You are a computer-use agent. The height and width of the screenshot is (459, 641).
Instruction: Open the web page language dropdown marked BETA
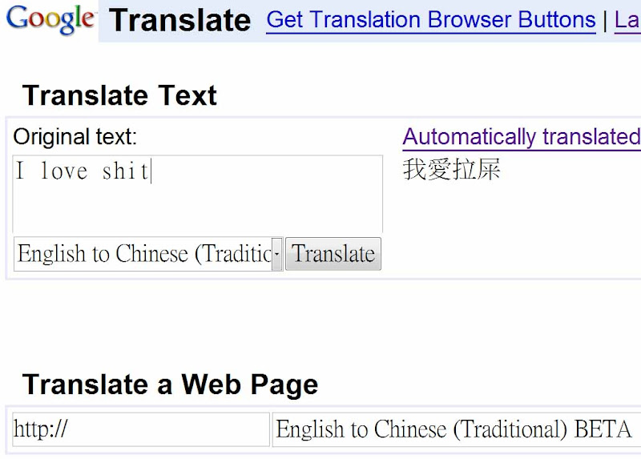[x=455, y=429]
